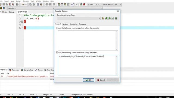Viewport: 174px width, 98px height.
Task: Click inside the linker commands text box
Action: coord(88,65)
